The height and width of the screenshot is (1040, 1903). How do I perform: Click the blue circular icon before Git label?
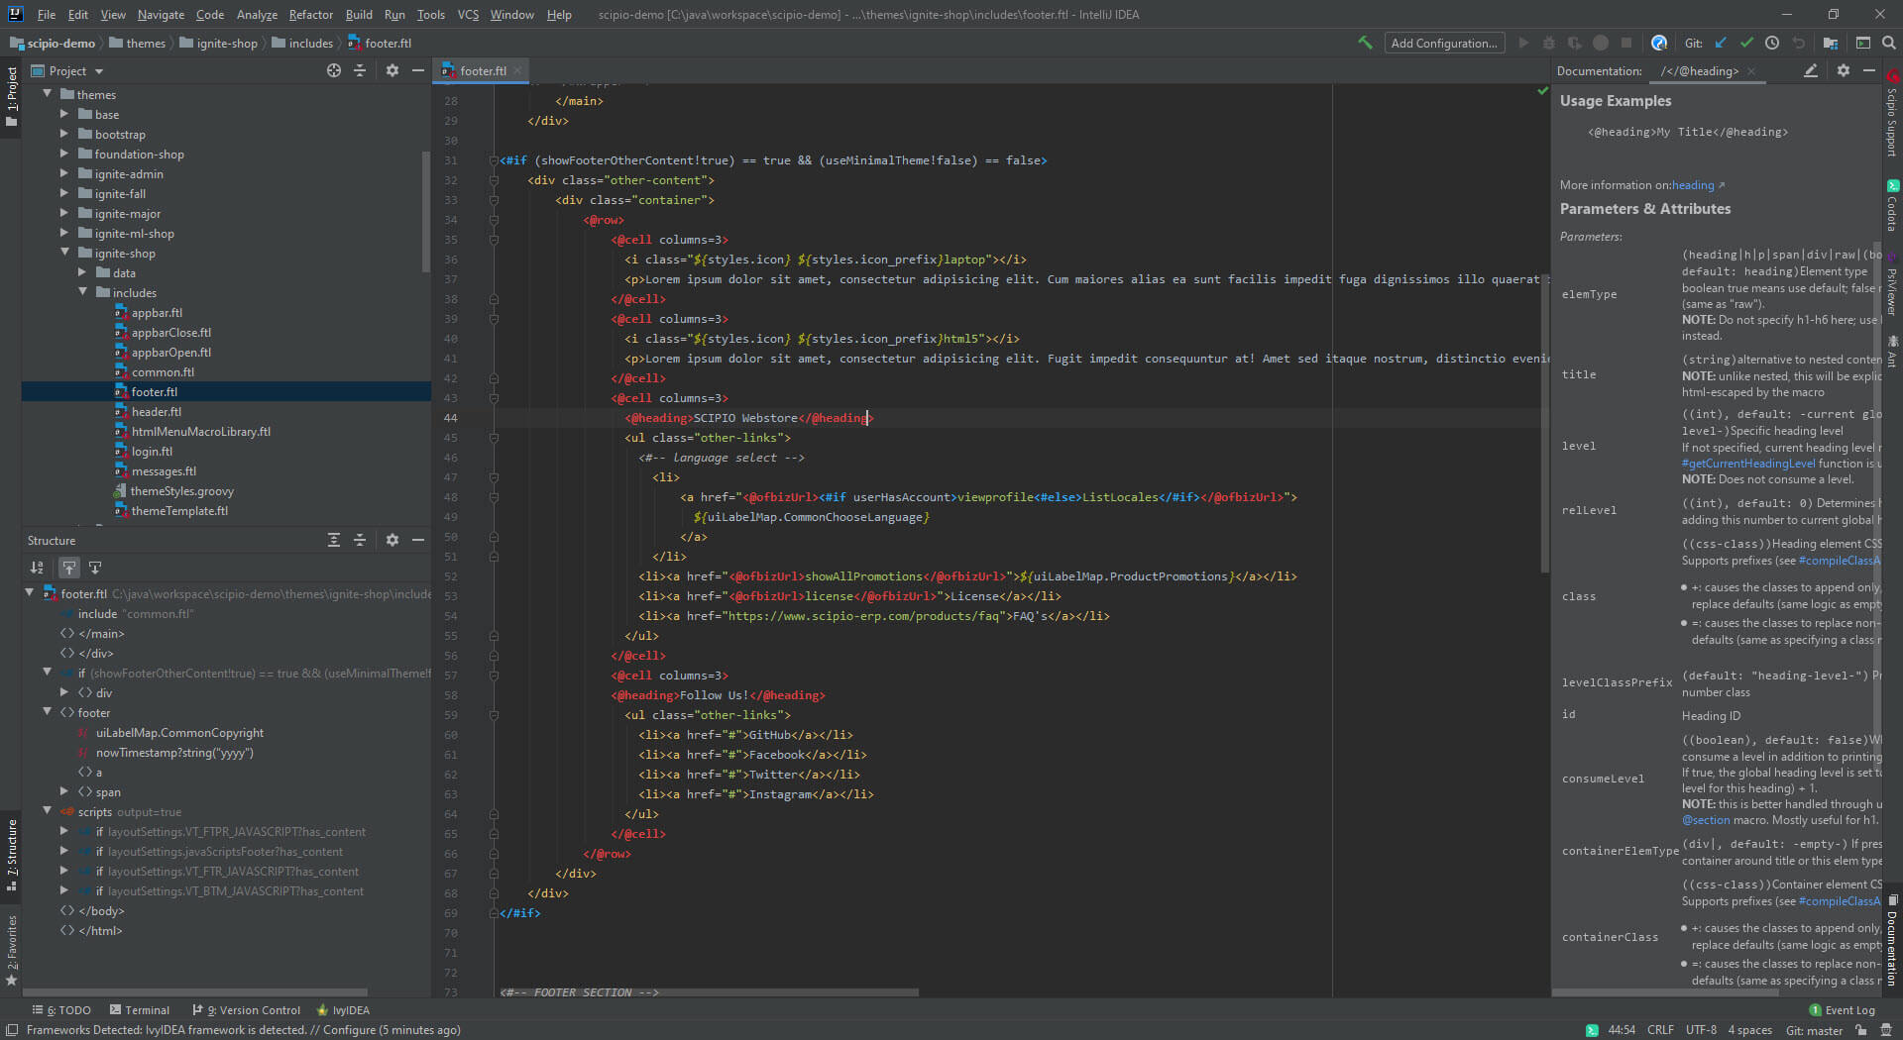point(1659,43)
